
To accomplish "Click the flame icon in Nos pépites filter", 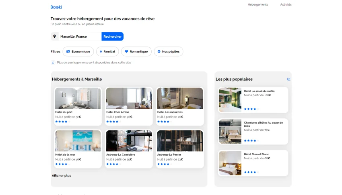I will pos(159,52).
